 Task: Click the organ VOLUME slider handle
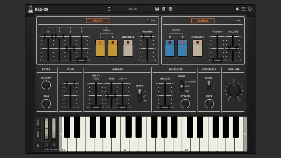tap(148, 37)
